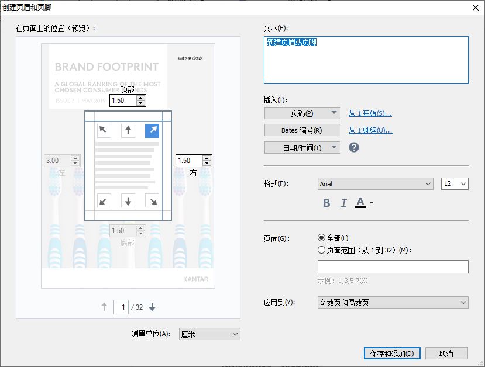Go to next preview page arrow
Screen dimensions: 485x367
coord(152,307)
